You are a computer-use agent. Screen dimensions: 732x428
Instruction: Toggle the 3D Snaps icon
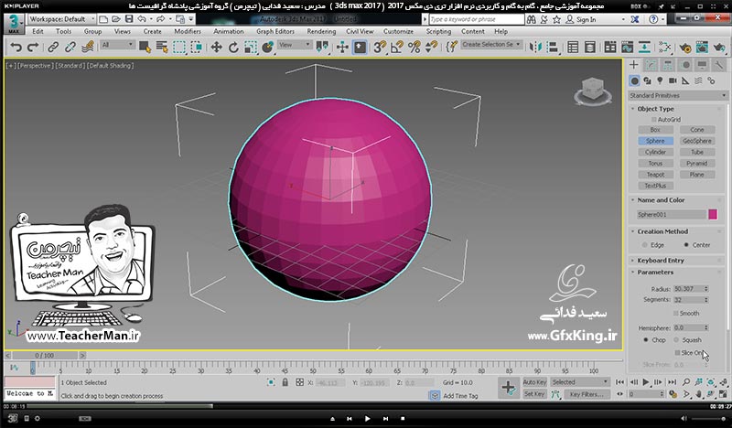click(x=380, y=48)
